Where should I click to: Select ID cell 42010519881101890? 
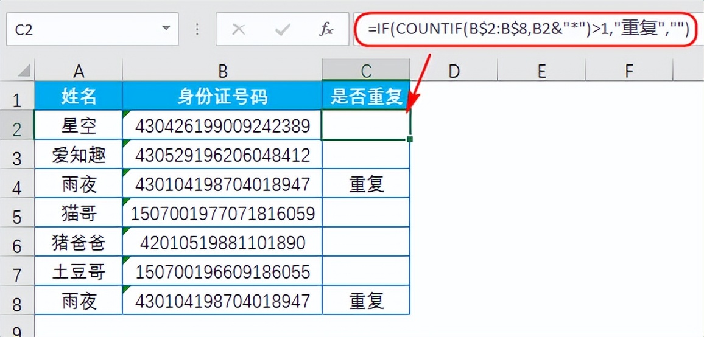click(x=222, y=241)
